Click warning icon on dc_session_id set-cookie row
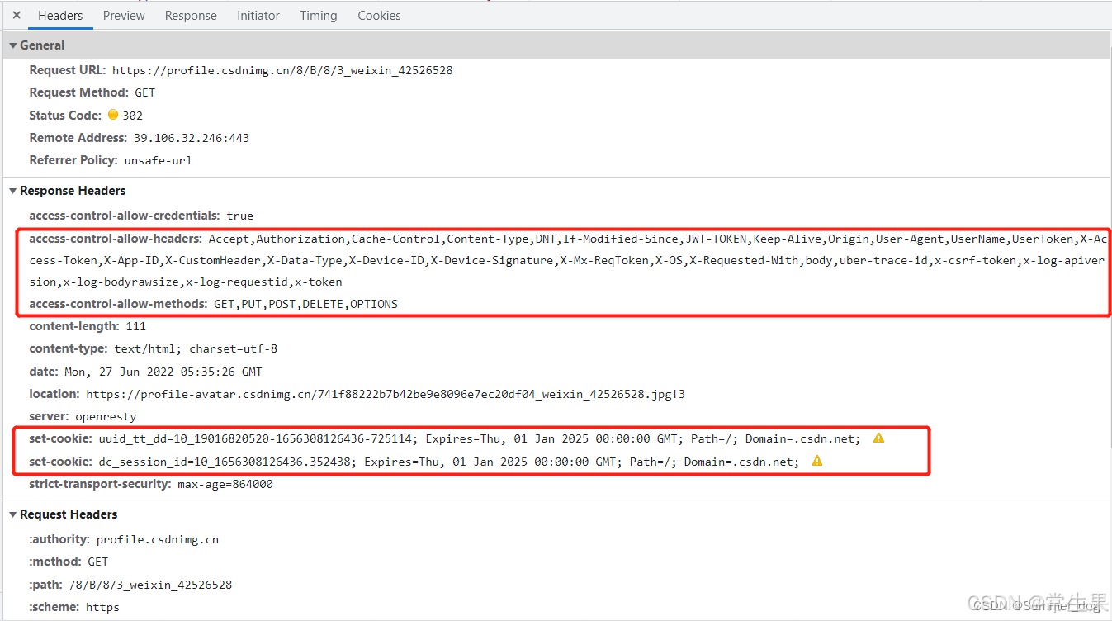Screen dimensions: 1112x621 pos(817,461)
